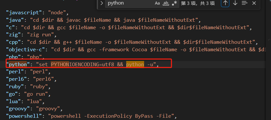
Task: Toggle Match Case in find widget
Action: click(157, 3)
